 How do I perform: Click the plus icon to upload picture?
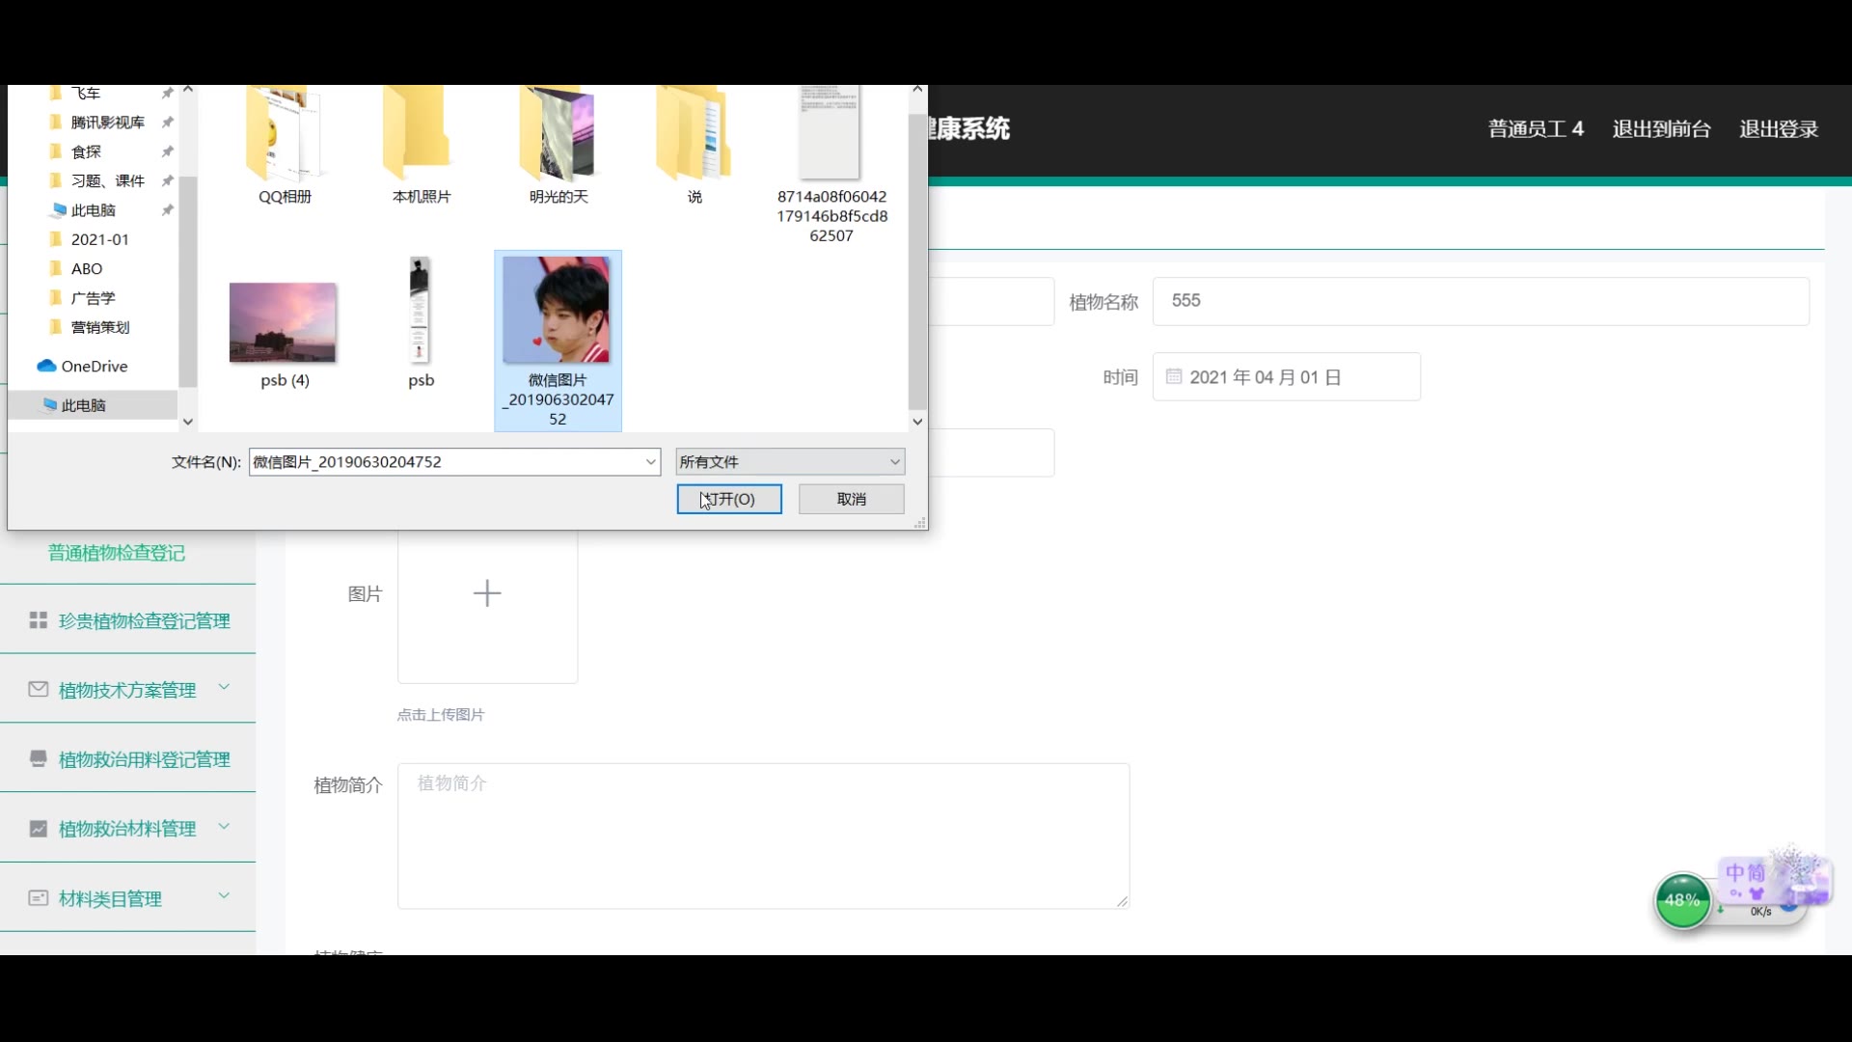click(487, 593)
